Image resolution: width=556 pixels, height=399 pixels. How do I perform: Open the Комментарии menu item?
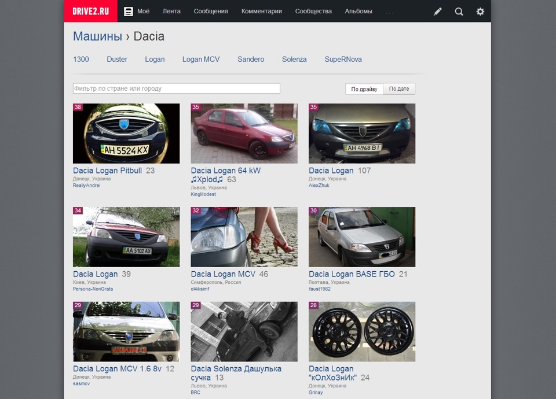262,12
